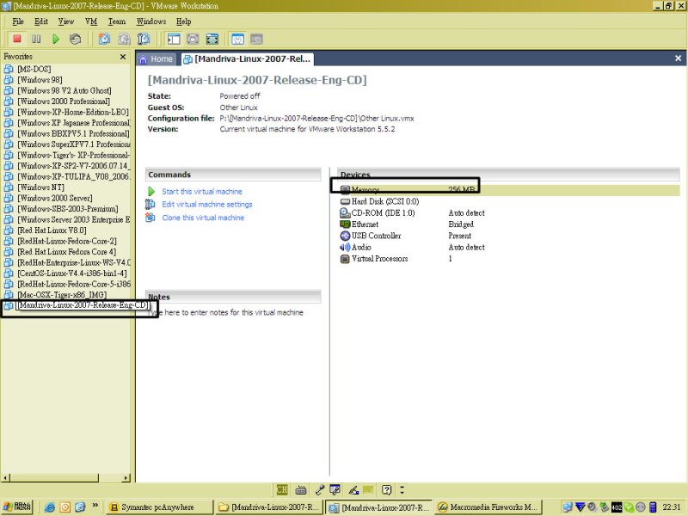Viewport: 688px width, 516px height.
Task: Click the Full Screen toolbar icon
Action: point(212,39)
